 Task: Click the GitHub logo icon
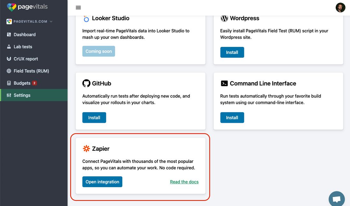(86, 83)
